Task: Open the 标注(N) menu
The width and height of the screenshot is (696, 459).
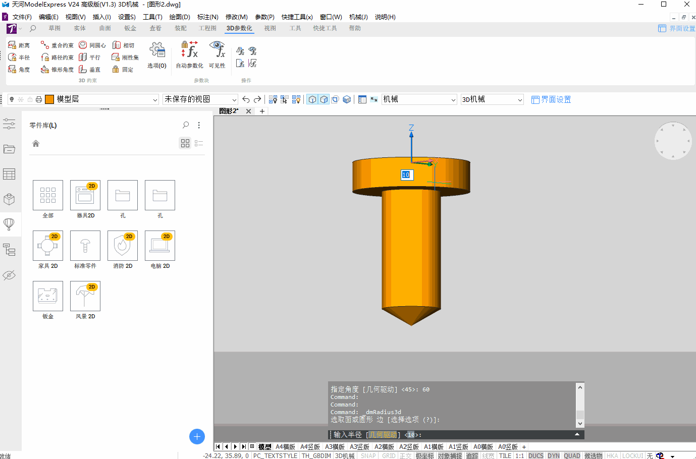Action: (x=208, y=17)
